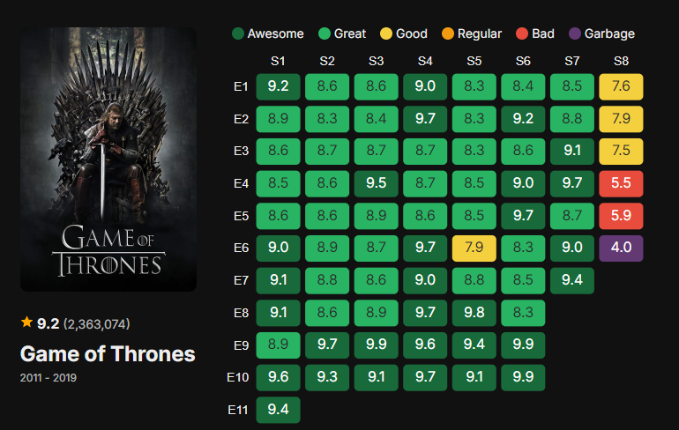Screen dimensions: 679x430
Task: Click the Garbage legend purple dot
Action: (574, 34)
